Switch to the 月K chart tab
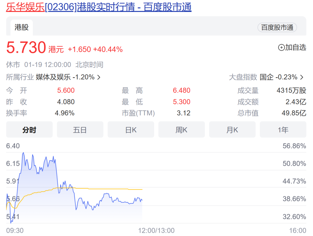313x236 pixels. tap(232, 130)
